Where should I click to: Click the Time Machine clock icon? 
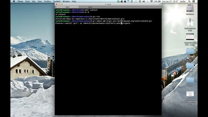click(140, 1)
